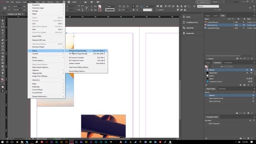The image size is (256, 144).
Task: Open File Explorer in the Windows taskbar
Action: [x=22, y=142]
